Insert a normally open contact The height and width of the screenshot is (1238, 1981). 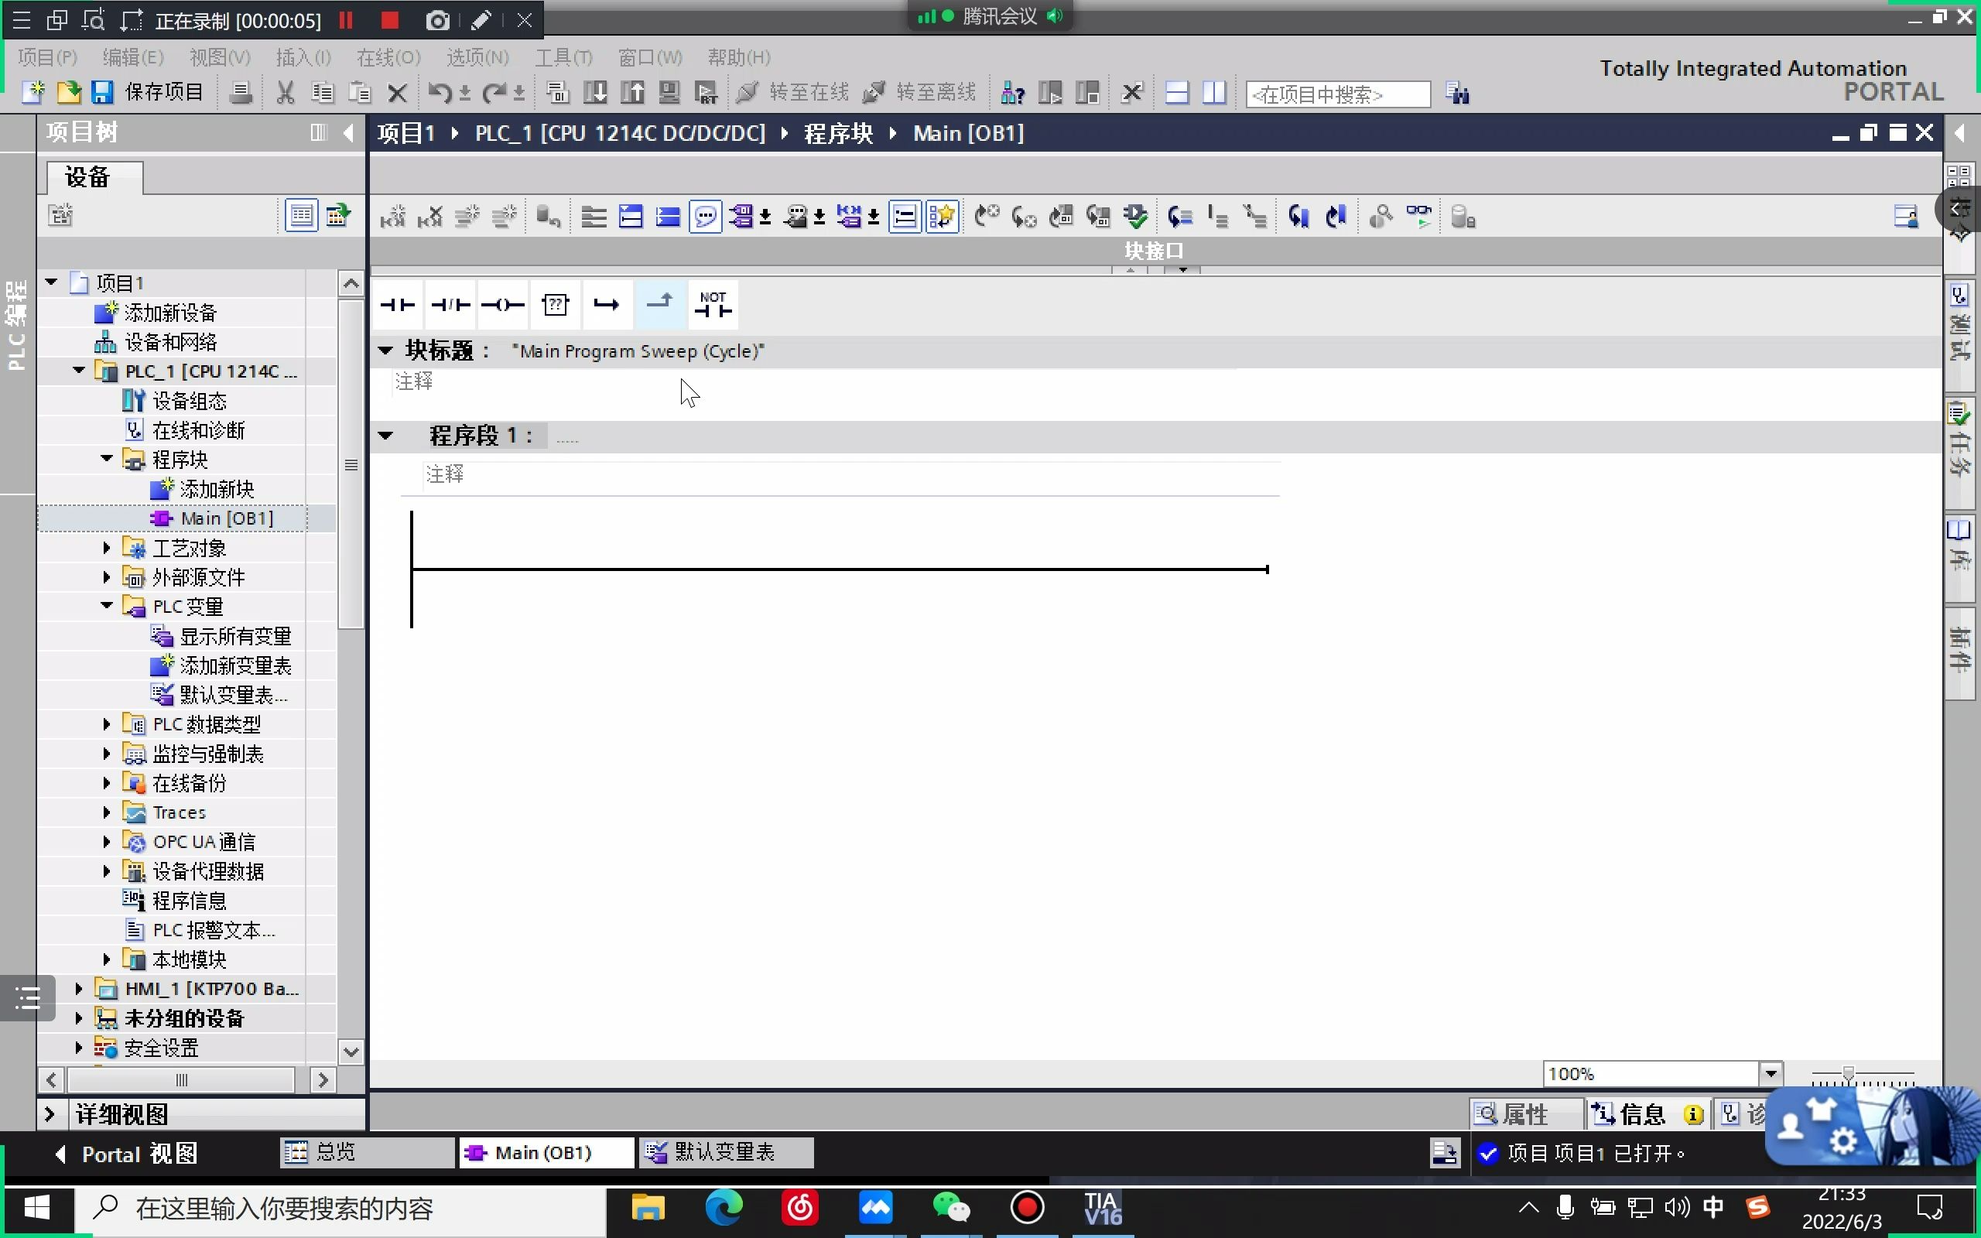398,306
